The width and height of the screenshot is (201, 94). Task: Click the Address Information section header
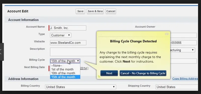coord(23,79)
